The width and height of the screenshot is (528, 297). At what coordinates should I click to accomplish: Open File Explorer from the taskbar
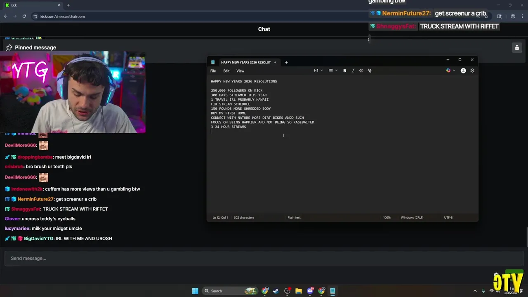point(299,291)
